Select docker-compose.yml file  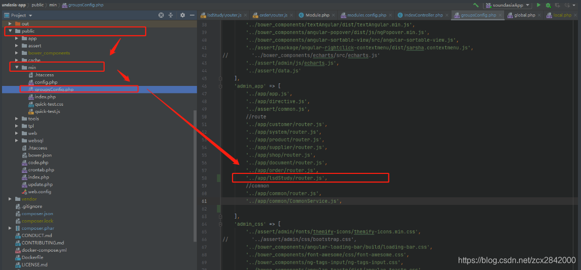coord(44,250)
